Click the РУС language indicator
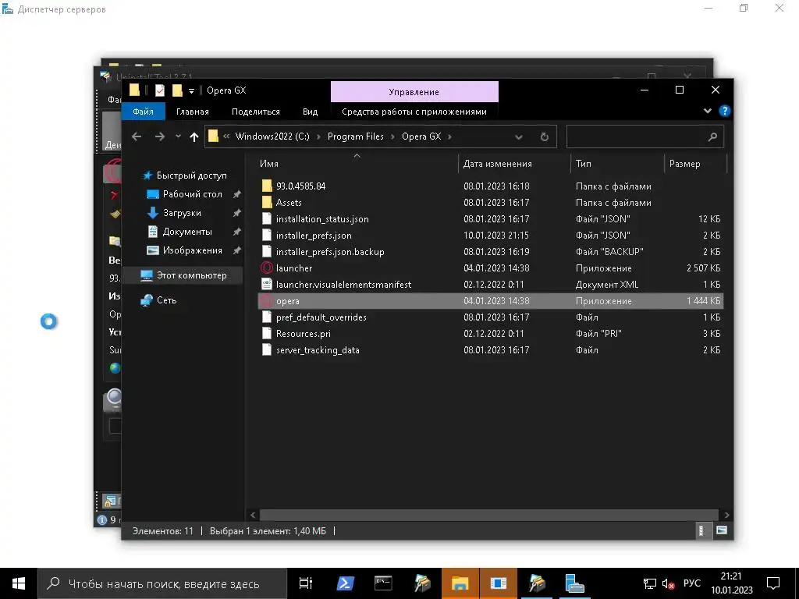This screenshot has width=799, height=599. point(691,583)
